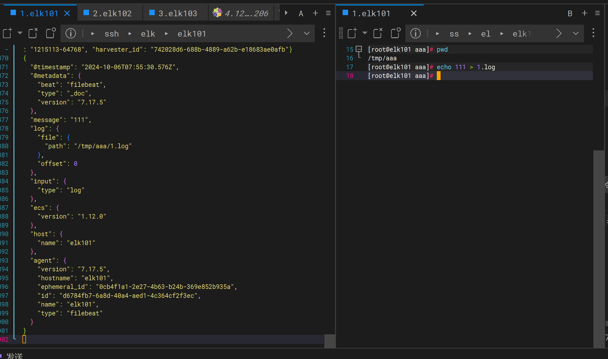
Task: Click the "message": "111" line
Action: [61, 120]
